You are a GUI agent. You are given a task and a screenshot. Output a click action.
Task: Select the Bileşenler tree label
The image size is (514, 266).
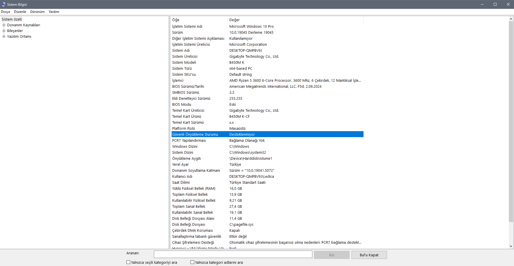15,31
